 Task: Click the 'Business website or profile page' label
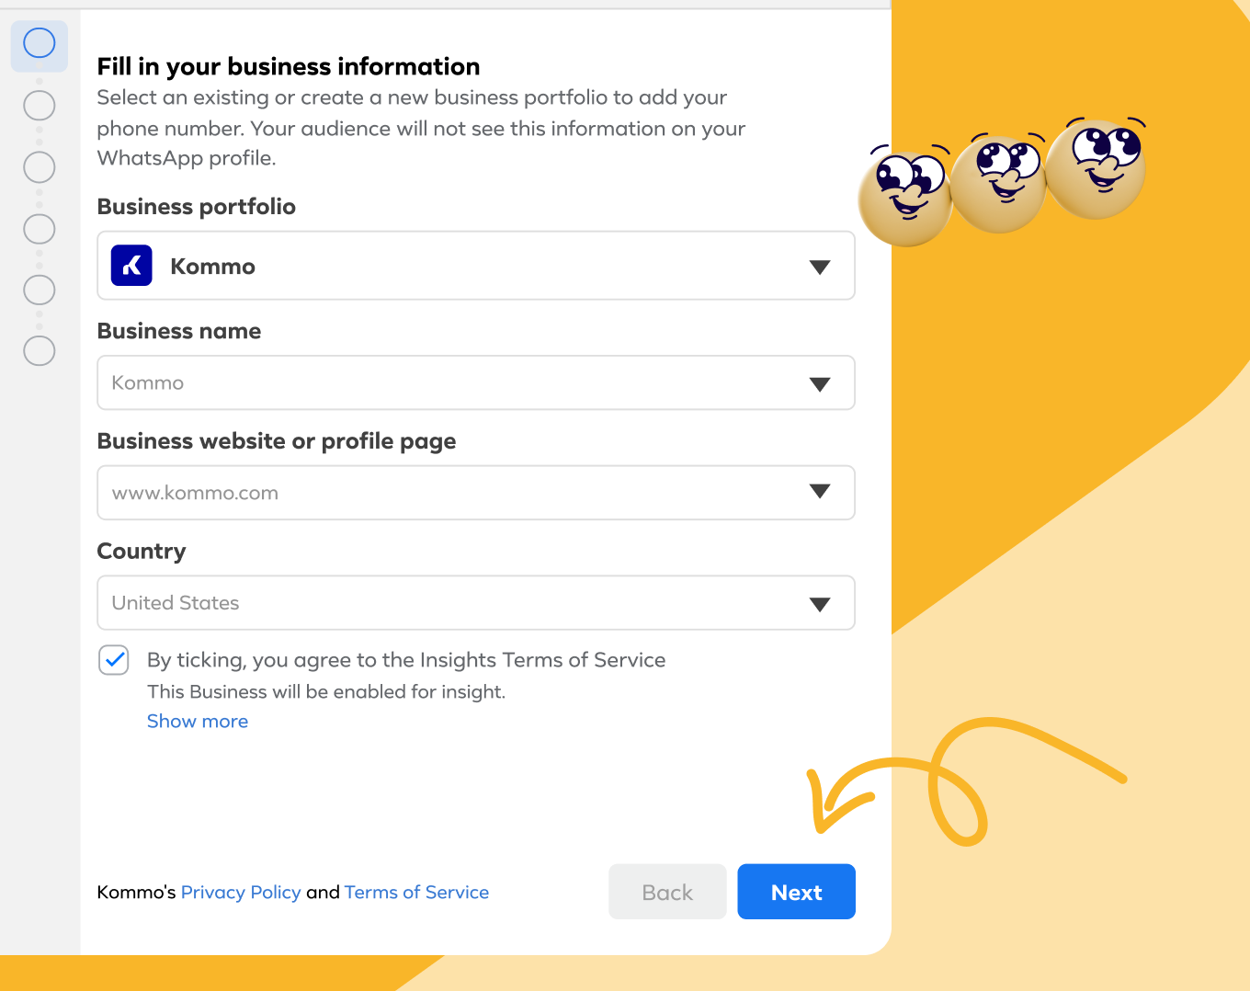pyautogui.click(x=277, y=442)
